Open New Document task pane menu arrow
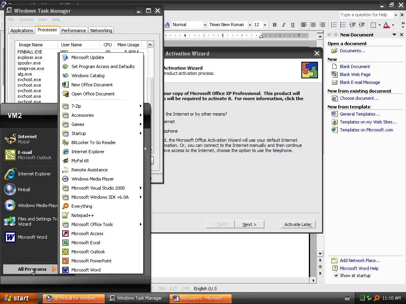The width and height of the screenshot is (406, 304). [394, 35]
